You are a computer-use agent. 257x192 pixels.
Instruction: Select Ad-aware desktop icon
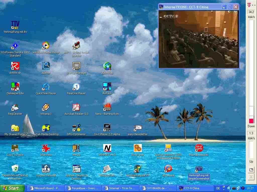pyautogui.click(x=168, y=169)
